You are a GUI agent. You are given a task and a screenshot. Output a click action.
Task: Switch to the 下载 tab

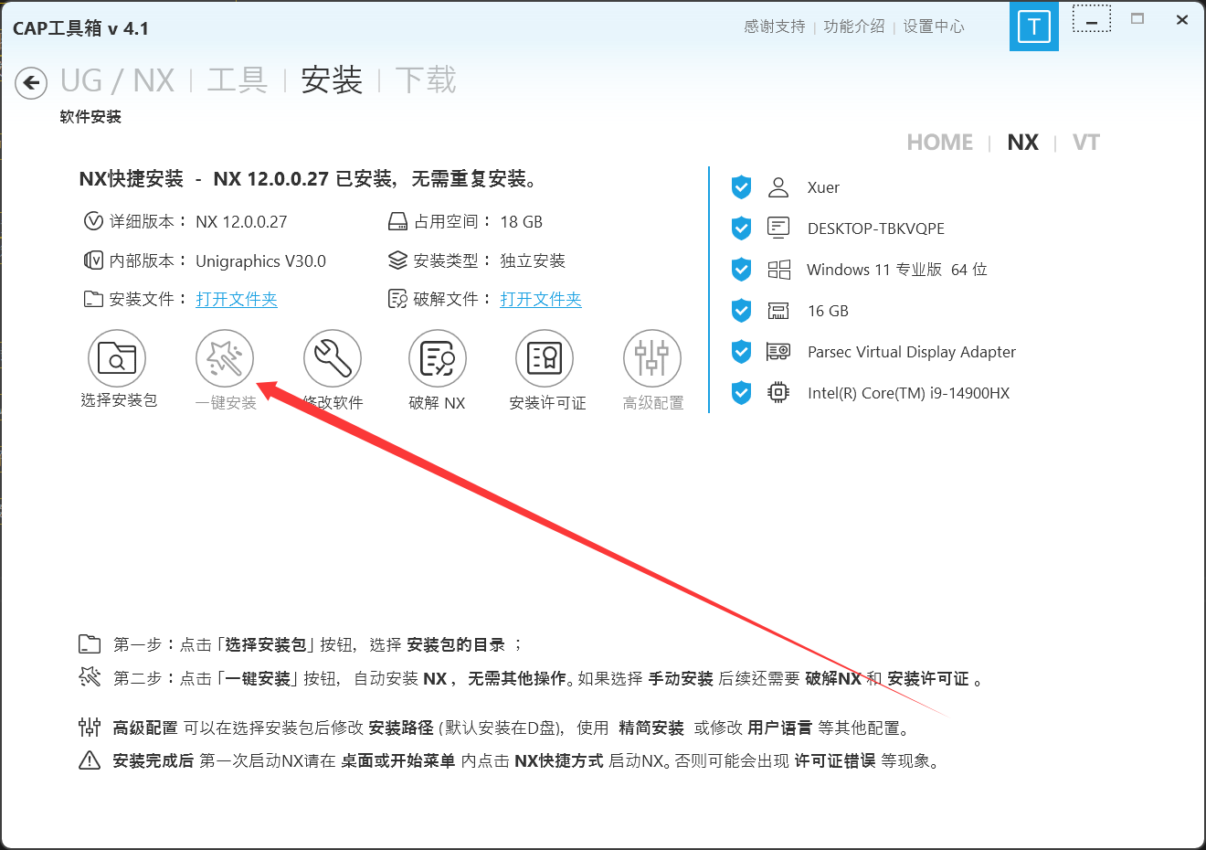point(426,80)
